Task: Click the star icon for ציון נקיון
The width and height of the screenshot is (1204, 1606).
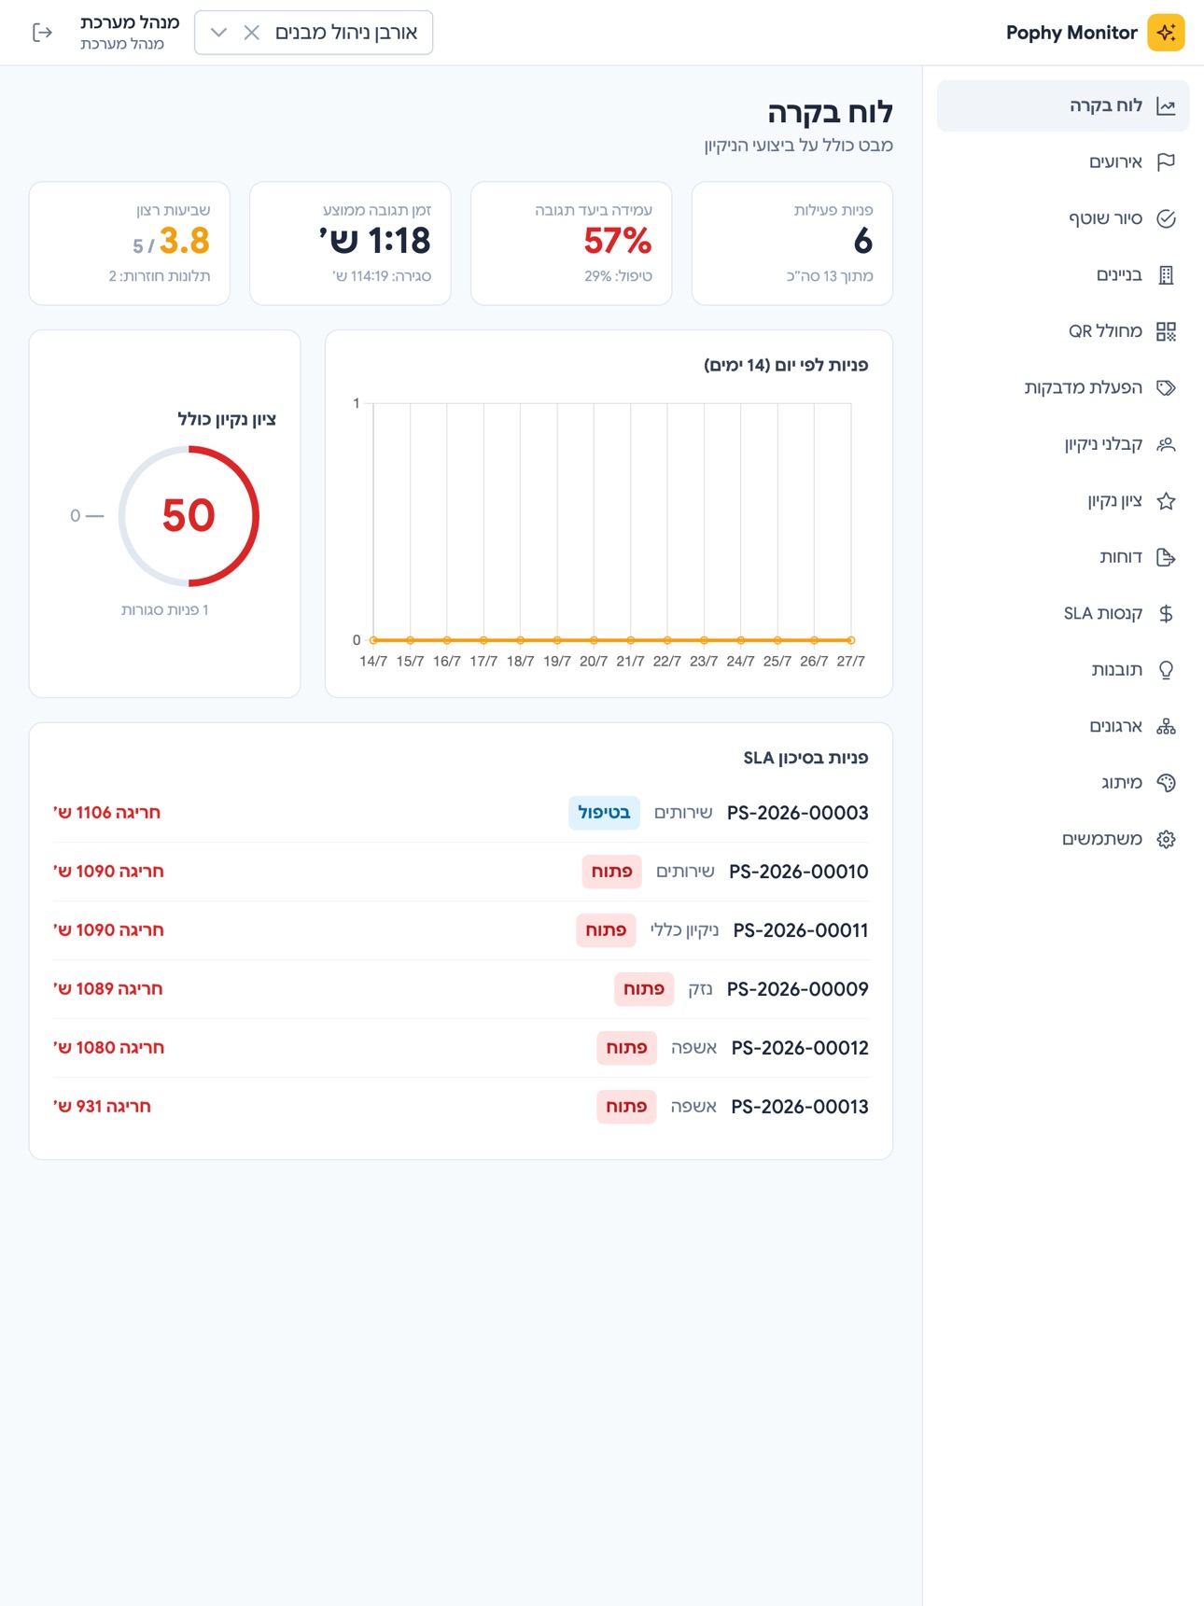Action: 1166,501
